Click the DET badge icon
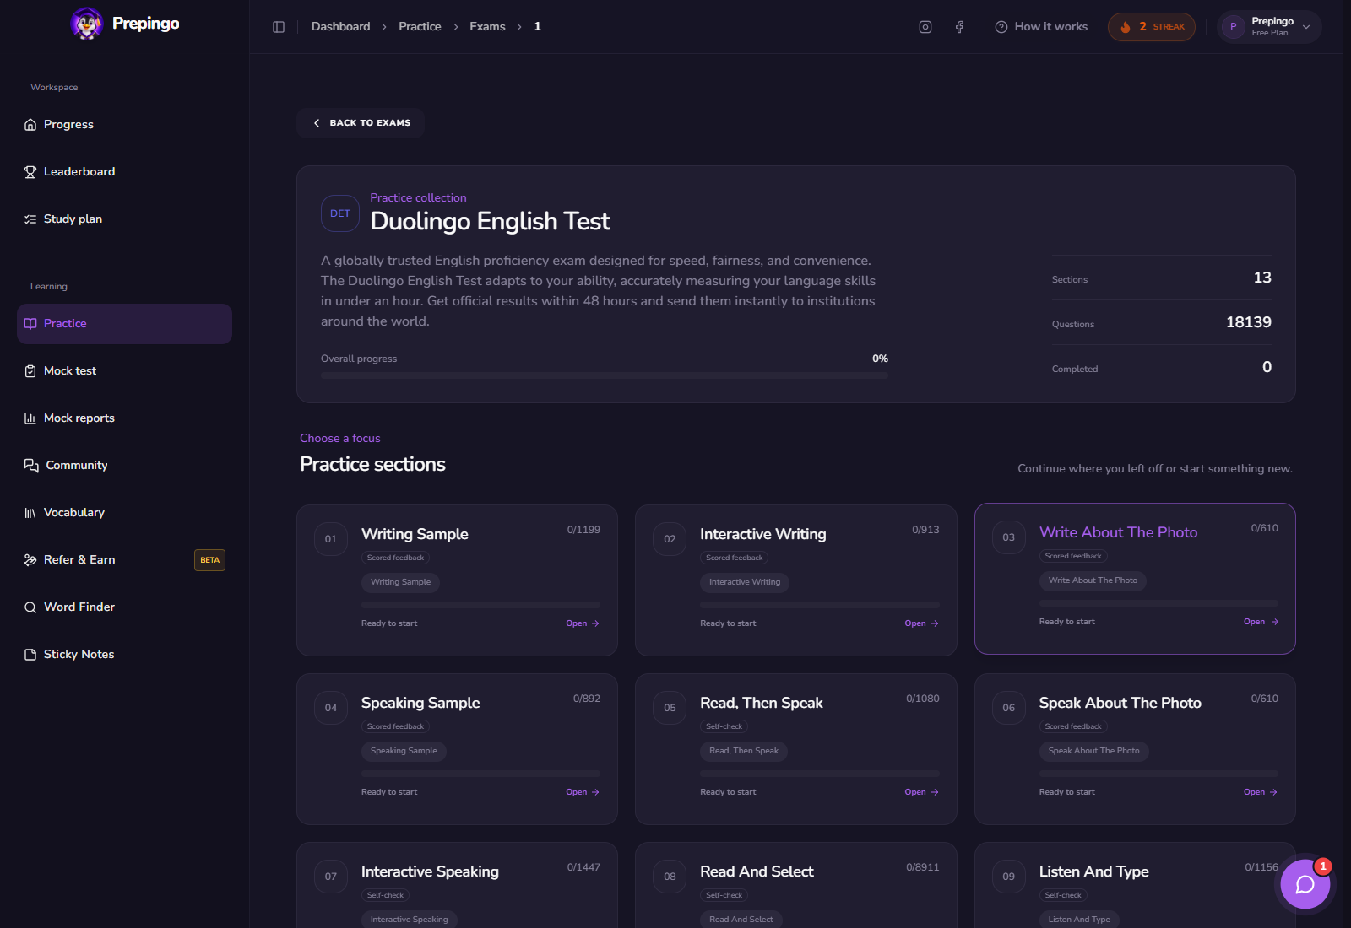Image resolution: width=1351 pixels, height=928 pixels. point(340,213)
